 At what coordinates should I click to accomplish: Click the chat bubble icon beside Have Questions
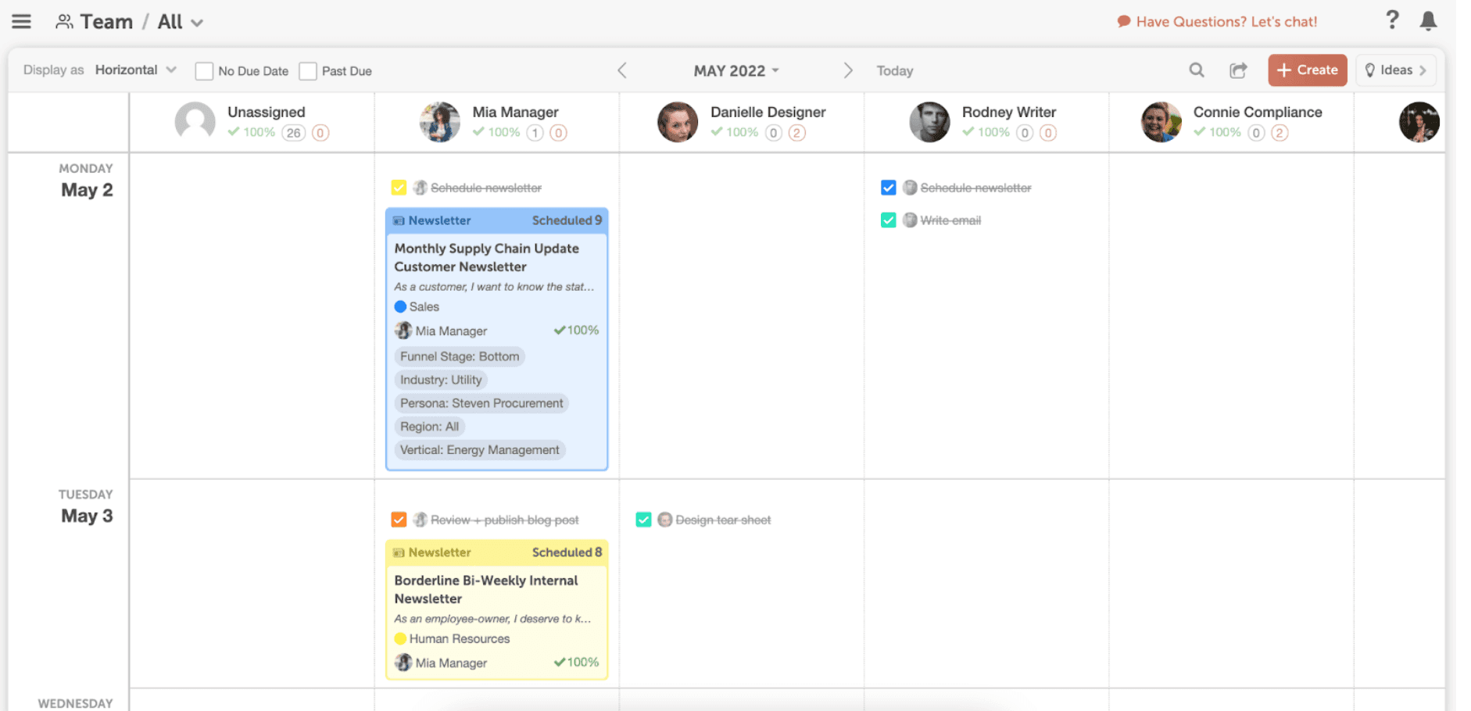coord(1123,21)
